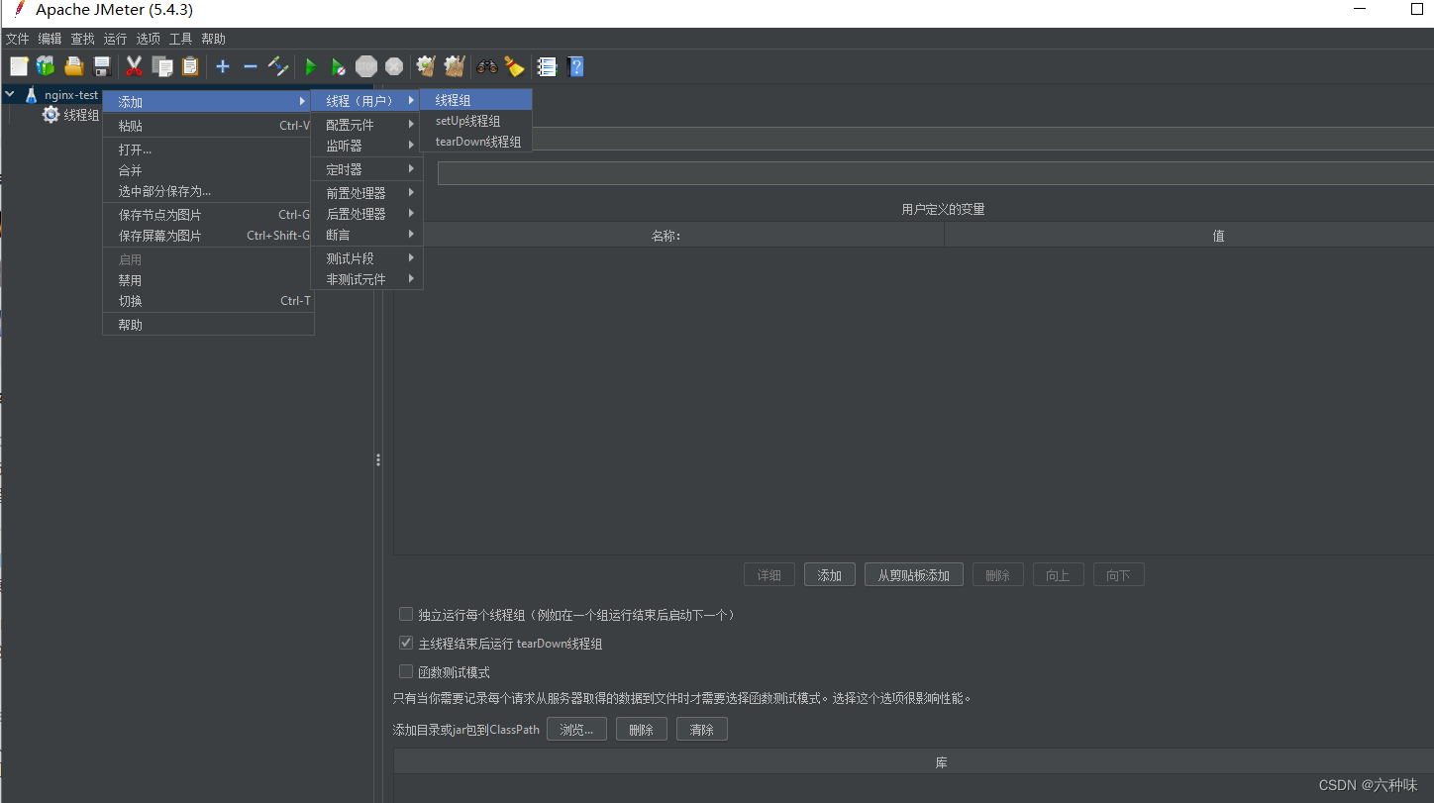Image resolution: width=1434 pixels, height=803 pixels.
Task: Click the Help question mark icon
Action: [575, 66]
